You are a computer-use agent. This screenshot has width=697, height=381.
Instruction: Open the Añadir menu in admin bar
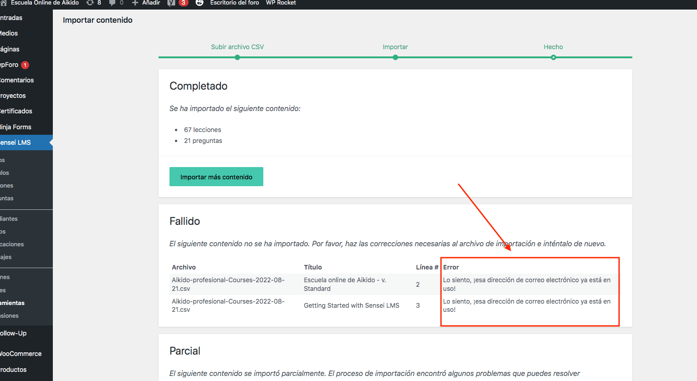(151, 3)
